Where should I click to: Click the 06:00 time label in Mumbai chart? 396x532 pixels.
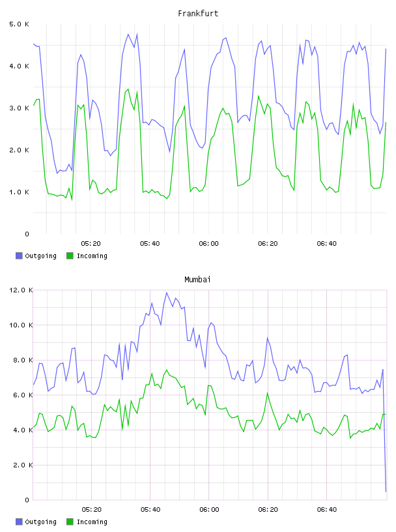[x=209, y=510]
